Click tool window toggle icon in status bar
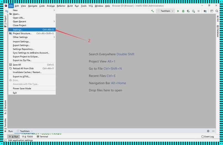 pos(6,140)
